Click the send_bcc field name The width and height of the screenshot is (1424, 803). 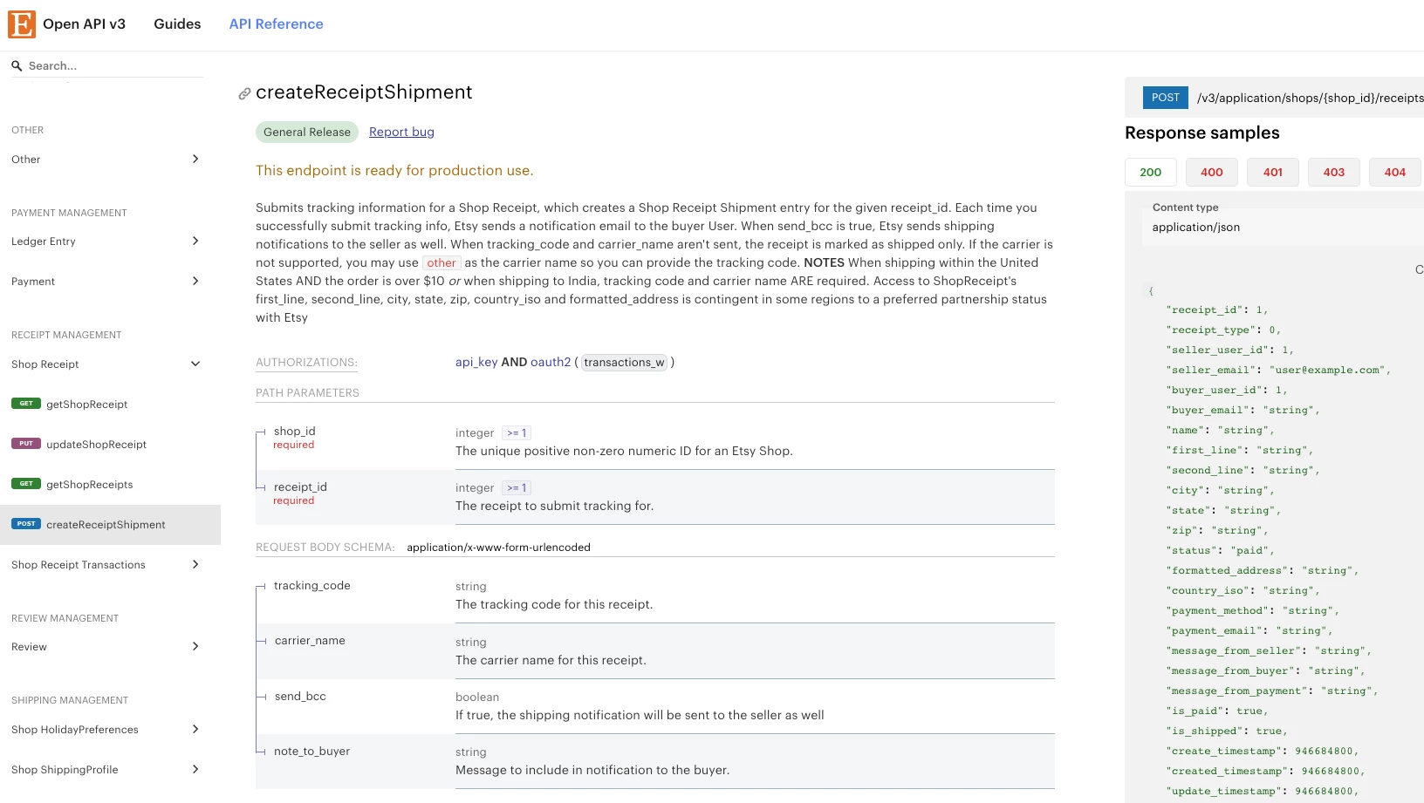(x=300, y=696)
